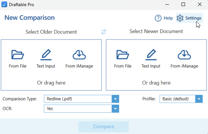Open Settings gear icon
The image size is (208, 134).
click(180, 18)
